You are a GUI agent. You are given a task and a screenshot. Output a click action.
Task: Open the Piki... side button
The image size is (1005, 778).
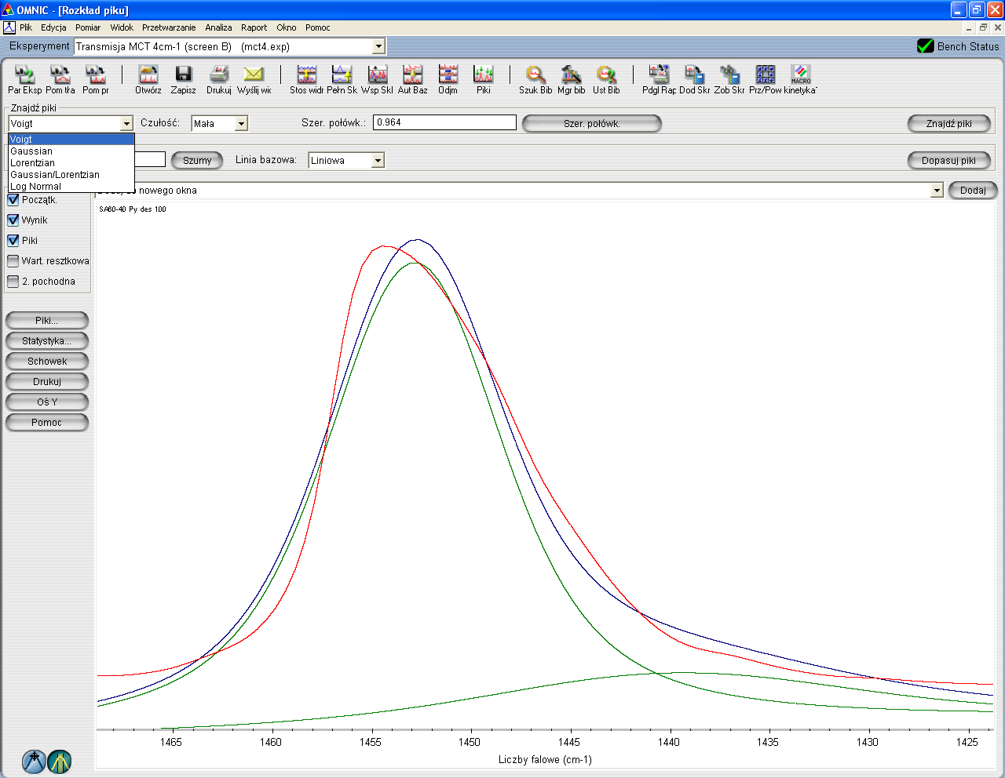coord(47,321)
